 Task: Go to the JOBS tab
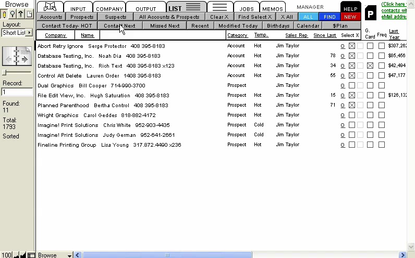click(247, 7)
